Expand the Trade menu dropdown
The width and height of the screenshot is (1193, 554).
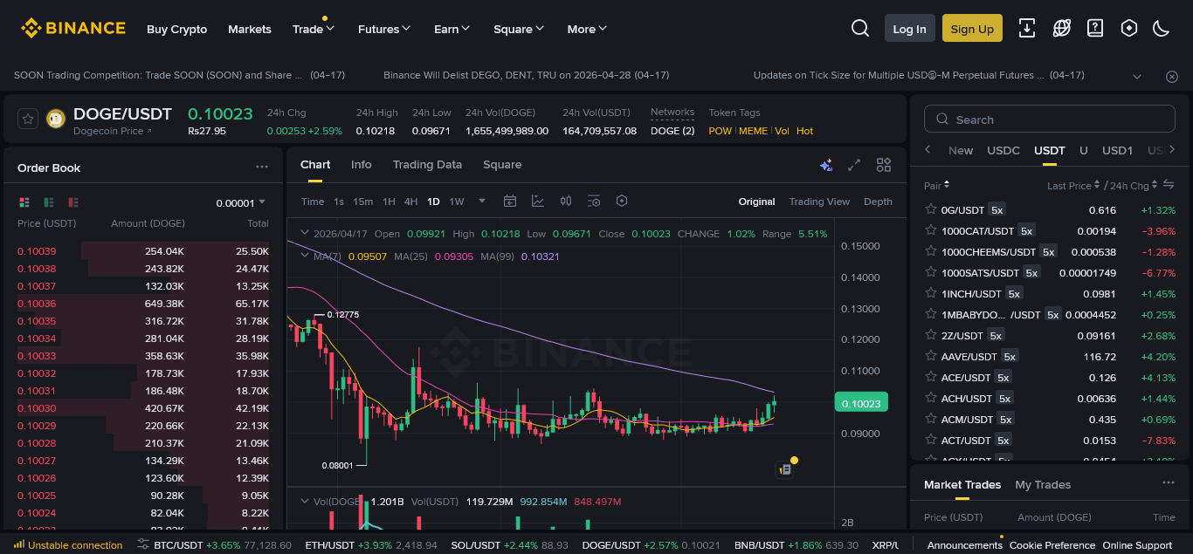[314, 29]
